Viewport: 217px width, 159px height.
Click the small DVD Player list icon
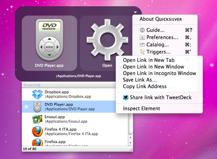click(37, 107)
